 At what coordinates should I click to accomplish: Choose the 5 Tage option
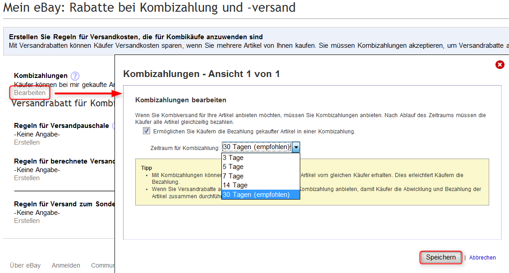coord(261,167)
